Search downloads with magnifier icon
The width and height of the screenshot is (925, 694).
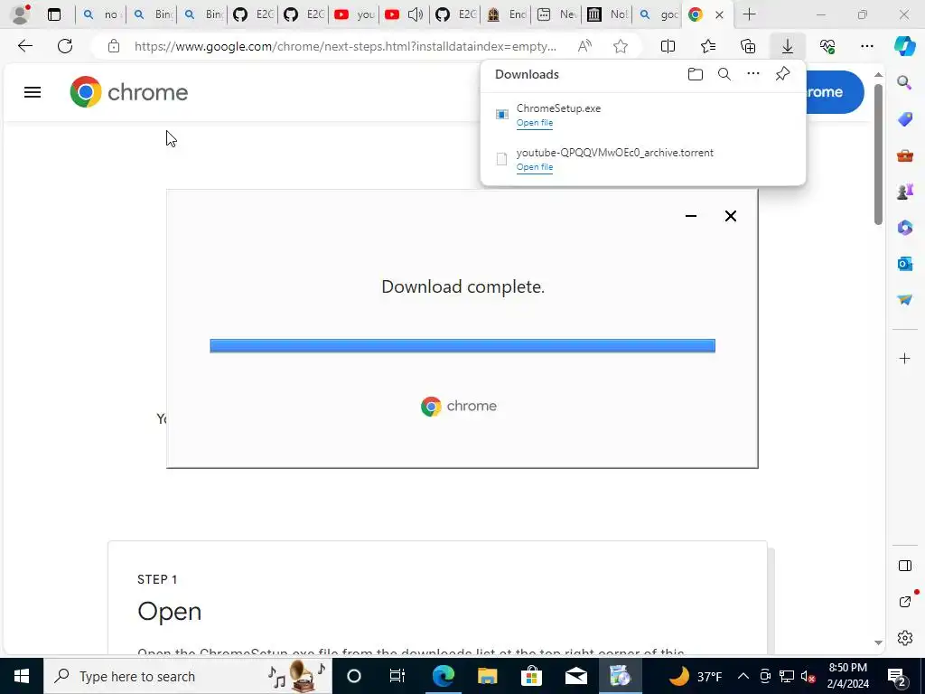[724, 74]
